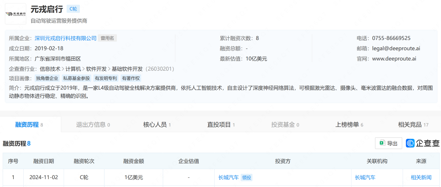The image size is (441, 187).
Task: Click the C轮 funding round badge
Action: pyautogui.click(x=73, y=9)
